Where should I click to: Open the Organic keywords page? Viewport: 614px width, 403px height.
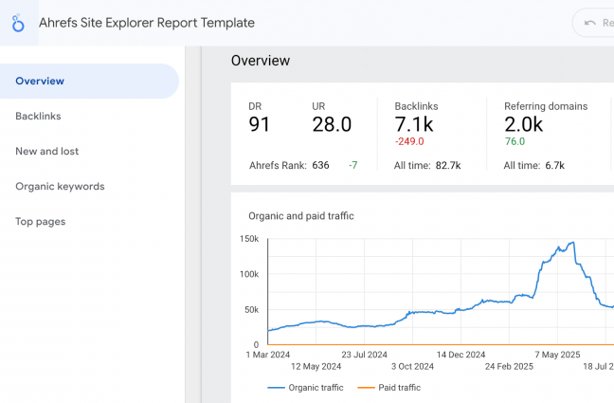pos(60,187)
